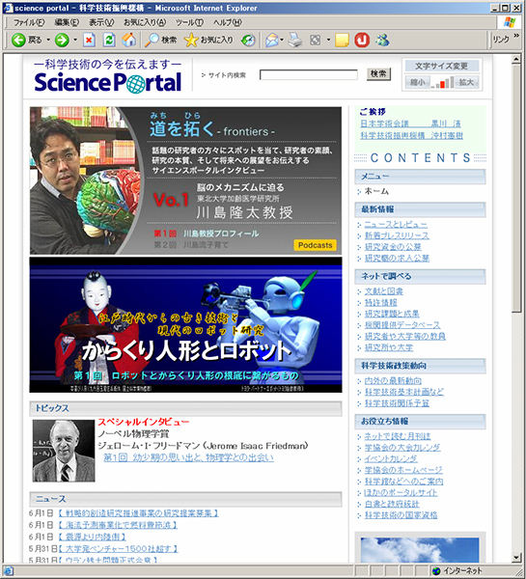Open 白書と政府統計 sidebar link
Viewport: 526px width, 579px height.
(x=392, y=504)
